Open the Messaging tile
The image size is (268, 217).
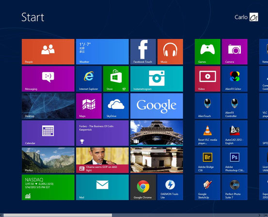pos(48,79)
